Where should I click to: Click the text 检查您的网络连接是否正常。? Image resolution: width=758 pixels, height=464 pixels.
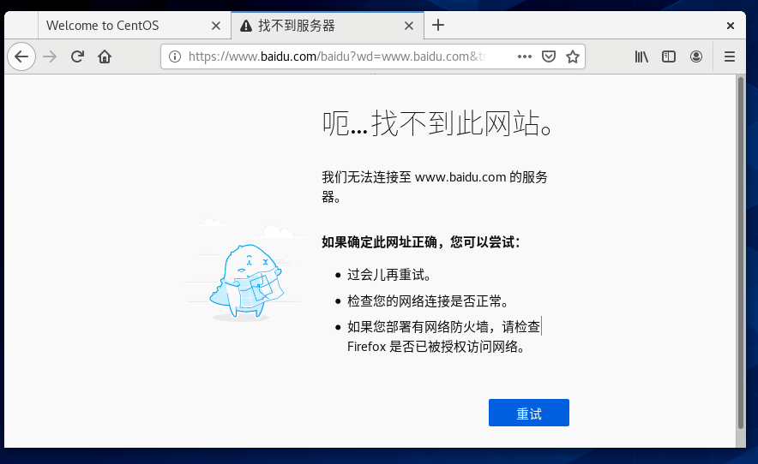[x=428, y=300]
